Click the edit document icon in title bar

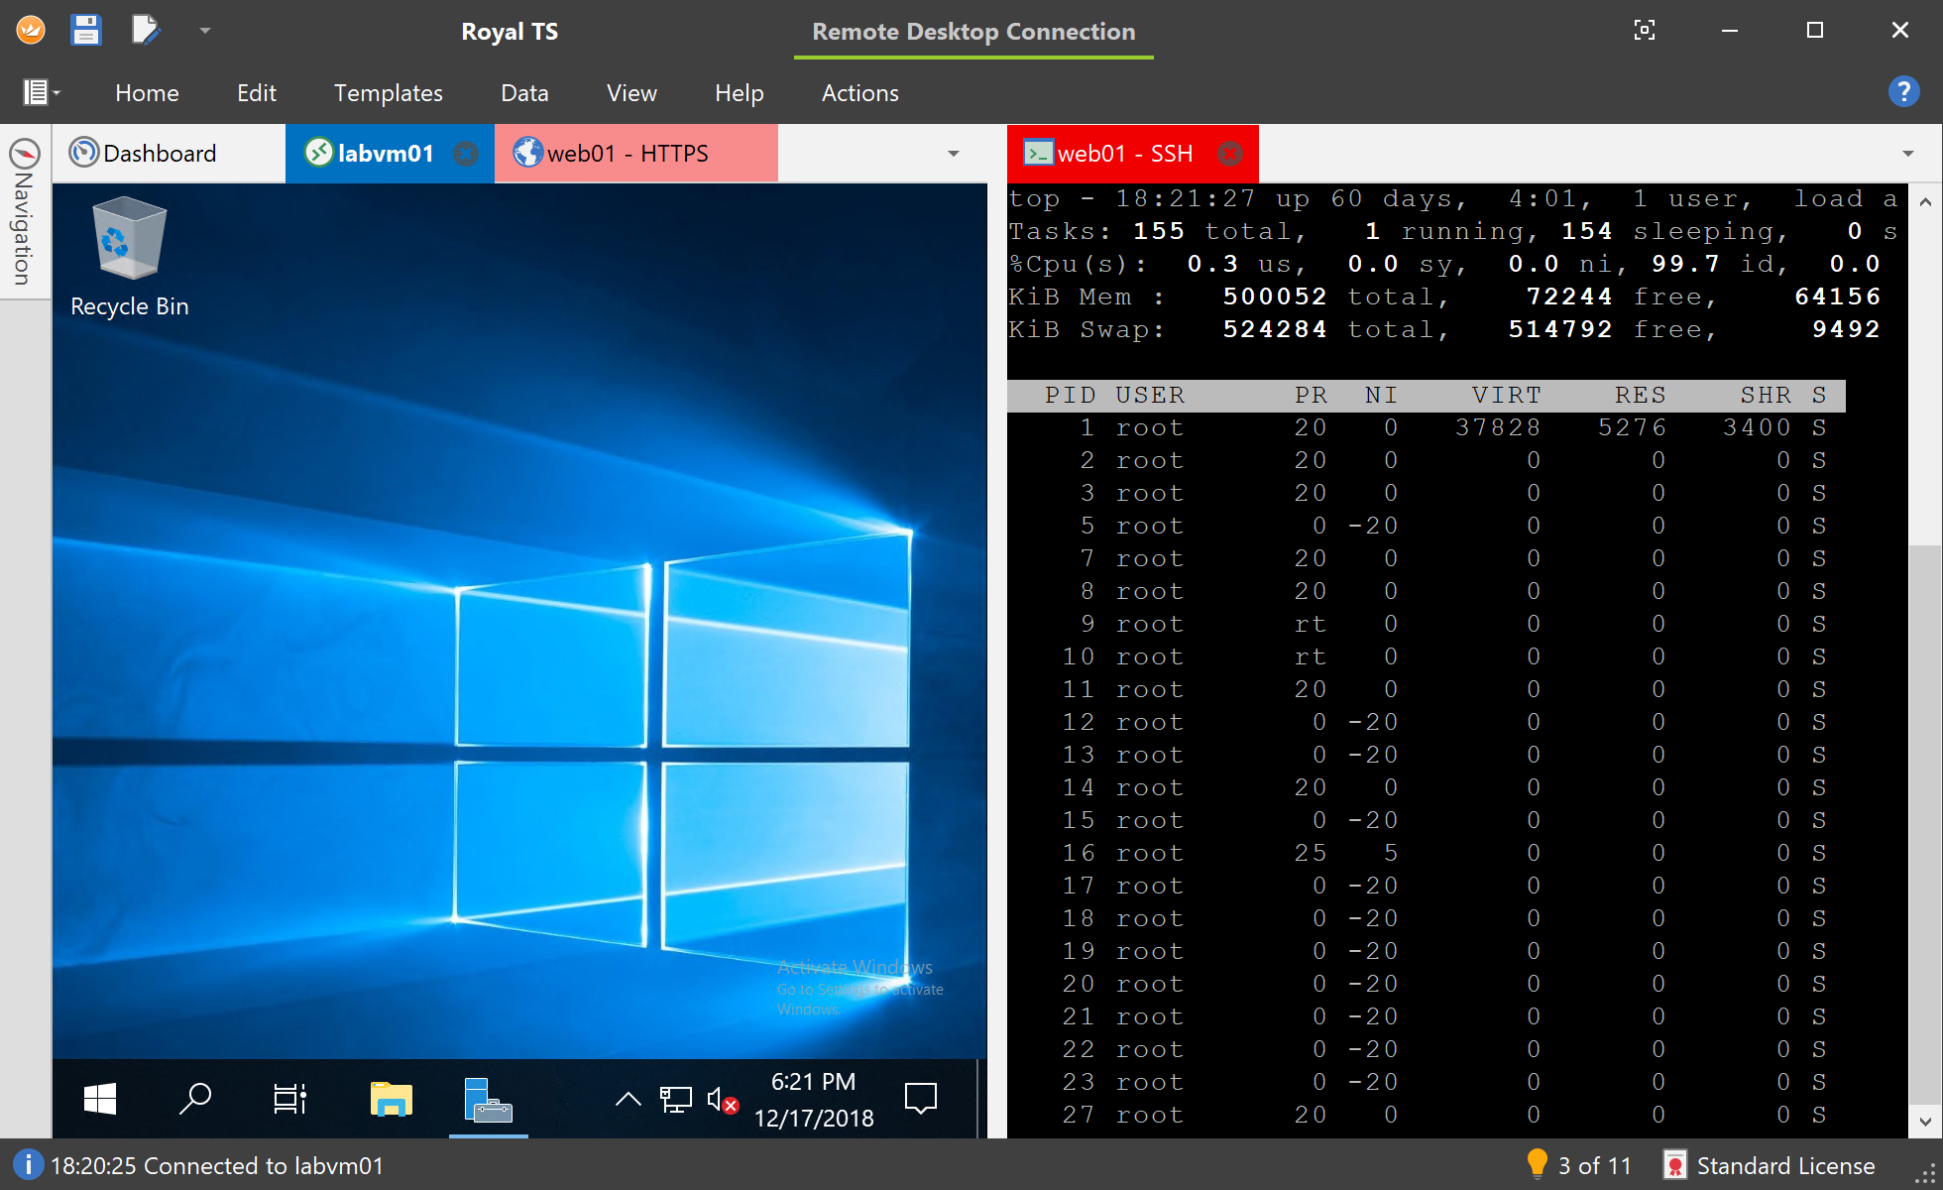click(146, 31)
